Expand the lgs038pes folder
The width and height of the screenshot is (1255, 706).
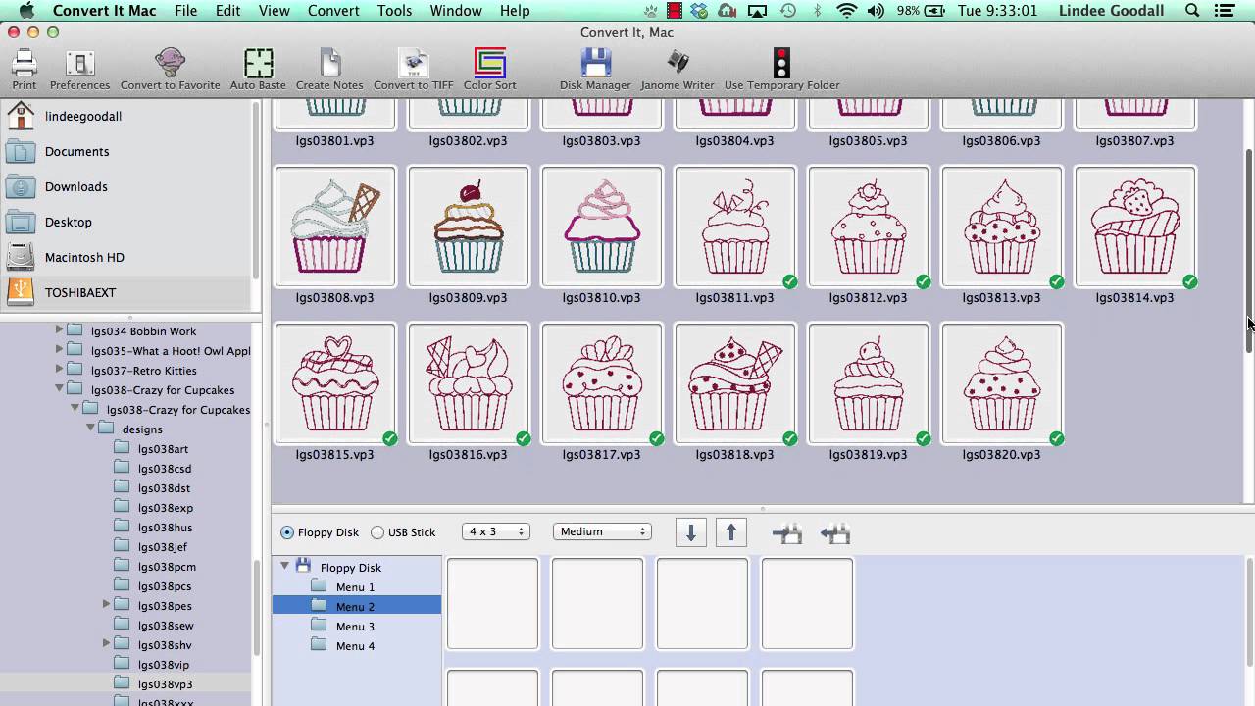(x=106, y=605)
